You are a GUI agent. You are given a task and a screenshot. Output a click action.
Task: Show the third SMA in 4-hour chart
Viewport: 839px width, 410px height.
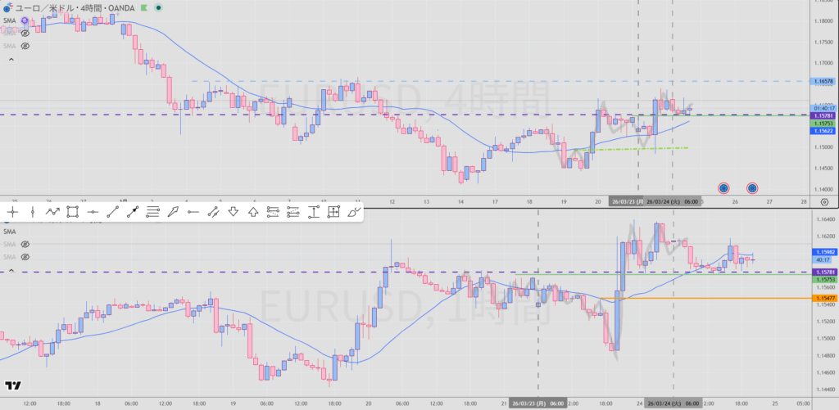[x=25, y=47]
